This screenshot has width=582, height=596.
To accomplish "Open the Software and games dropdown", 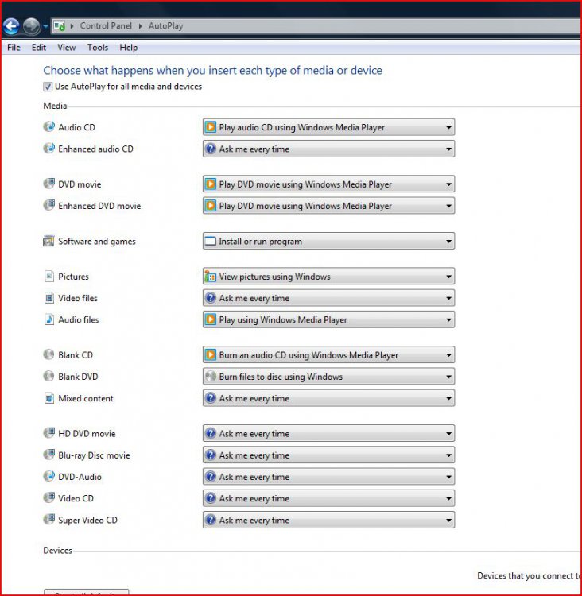I will tap(328, 242).
